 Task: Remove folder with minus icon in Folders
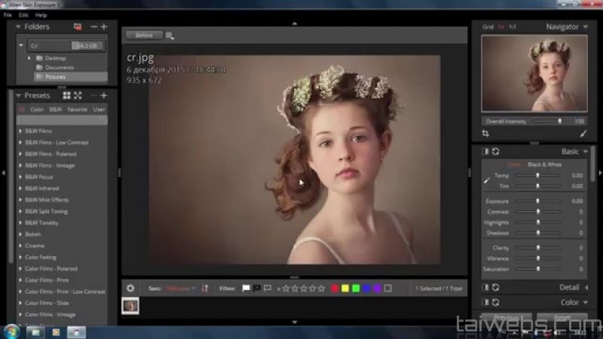tap(93, 26)
